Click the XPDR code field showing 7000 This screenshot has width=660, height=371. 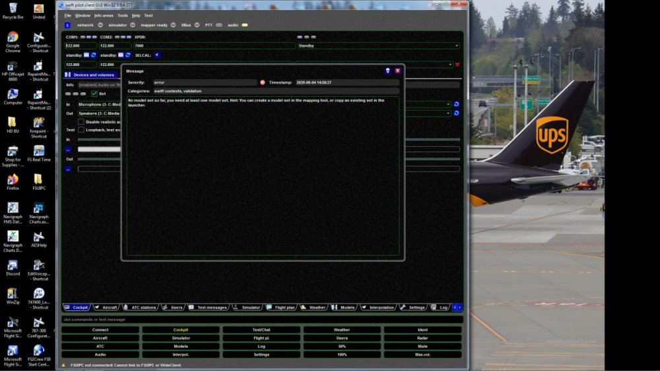[214, 45]
